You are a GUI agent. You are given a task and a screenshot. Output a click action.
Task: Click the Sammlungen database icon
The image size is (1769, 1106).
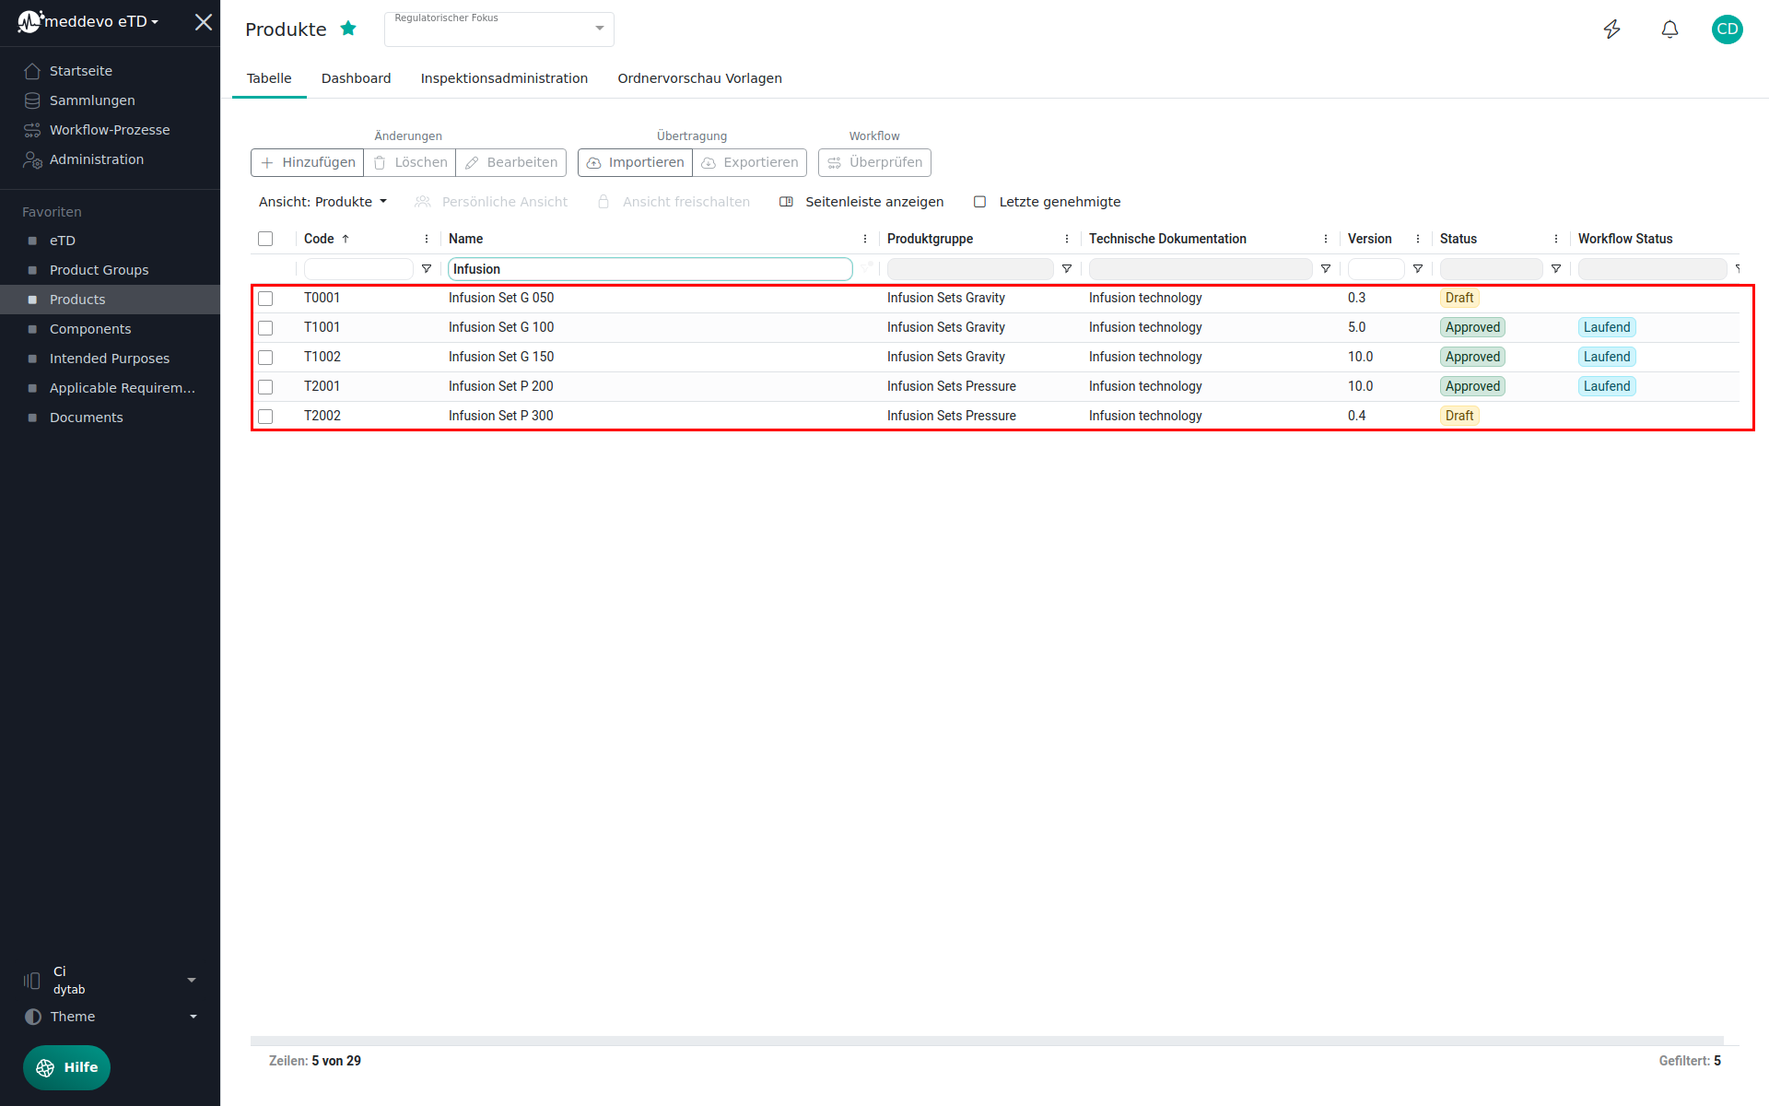click(x=32, y=100)
